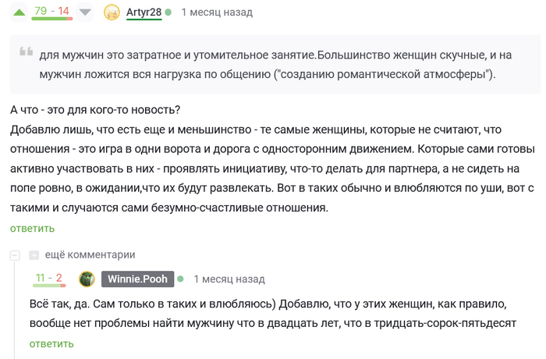Expand more comments with plus icon
Image resolution: width=546 pixels, height=359 pixels.
[34, 255]
